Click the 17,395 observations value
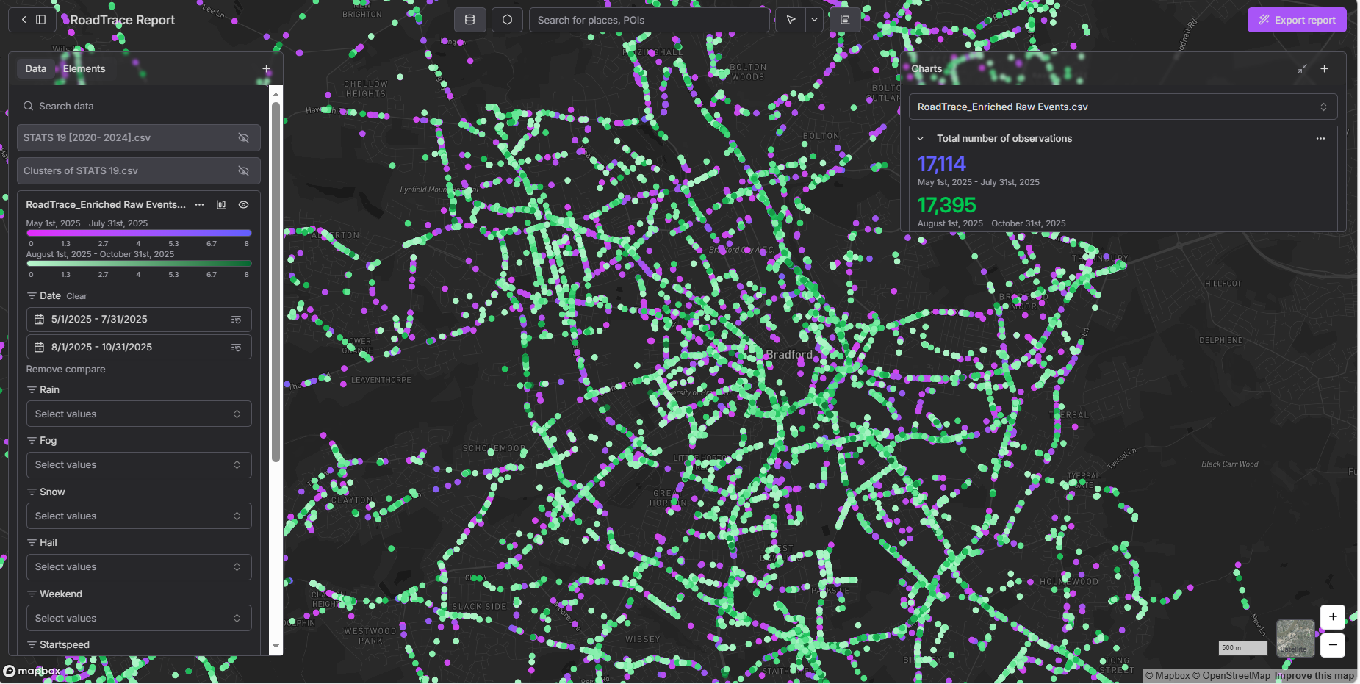 point(946,205)
